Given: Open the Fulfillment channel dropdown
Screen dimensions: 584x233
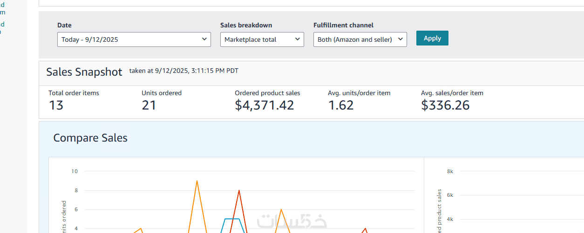Looking at the screenshot, I should click(x=360, y=39).
